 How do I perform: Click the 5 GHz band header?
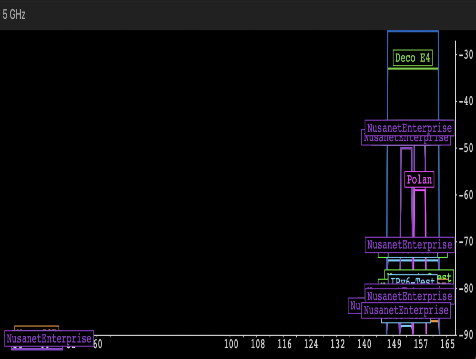click(x=14, y=15)
